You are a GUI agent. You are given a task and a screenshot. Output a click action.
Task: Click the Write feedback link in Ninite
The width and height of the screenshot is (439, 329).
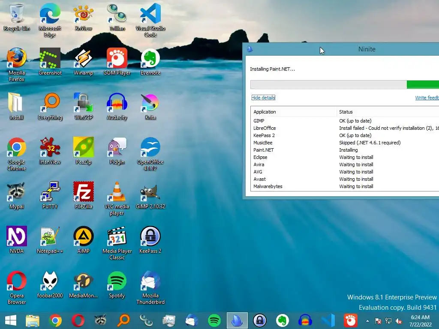427,98
